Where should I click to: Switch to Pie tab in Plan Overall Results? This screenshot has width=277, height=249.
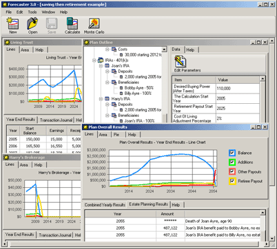pos(116,135)
